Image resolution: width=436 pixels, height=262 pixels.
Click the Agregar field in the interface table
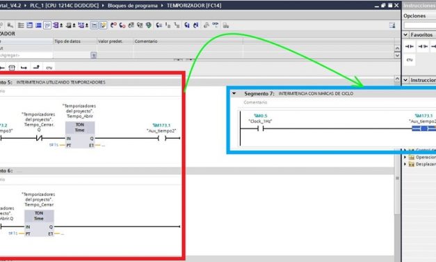pyautogui.click(x=26, y=55)
